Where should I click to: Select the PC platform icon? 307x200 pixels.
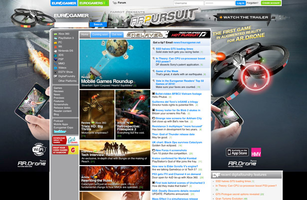[x=55, y=42]
